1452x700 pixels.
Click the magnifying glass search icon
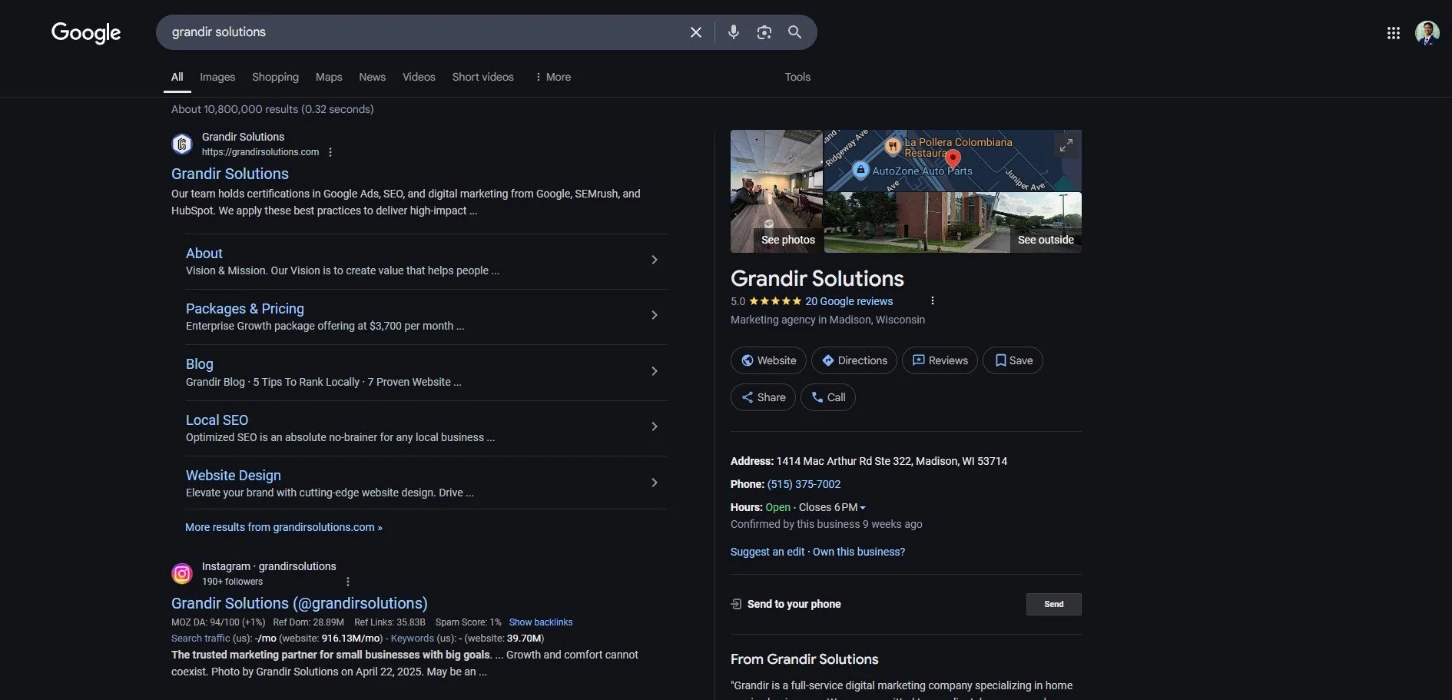[794, 32]
